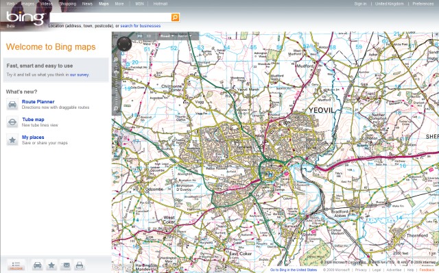
Task: Pan map down with compass arrow
Action: (124, 49)
